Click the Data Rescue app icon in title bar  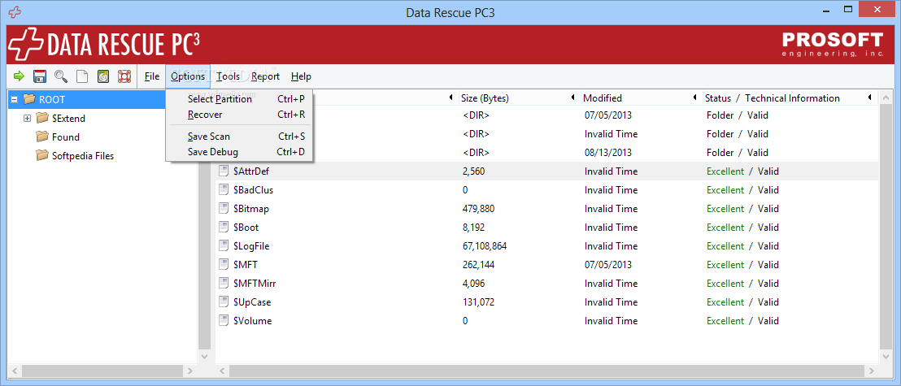(x=15, y=11)
